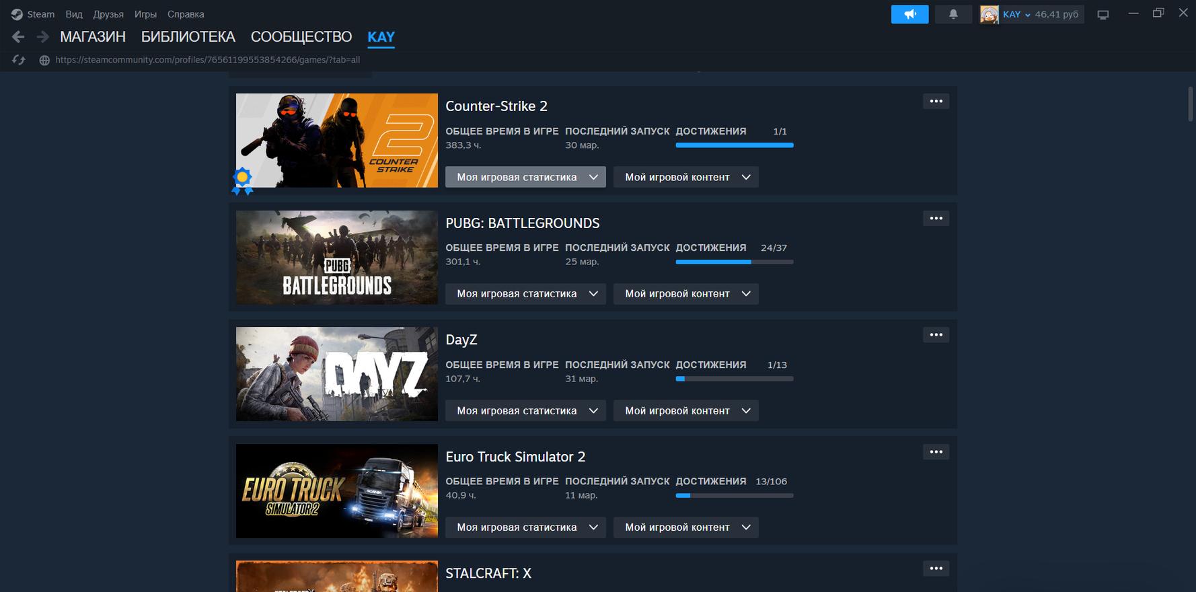Click the forward navigation arrow
The height and width of the screenshot is (592, 1196).
(x=42, y=37)
